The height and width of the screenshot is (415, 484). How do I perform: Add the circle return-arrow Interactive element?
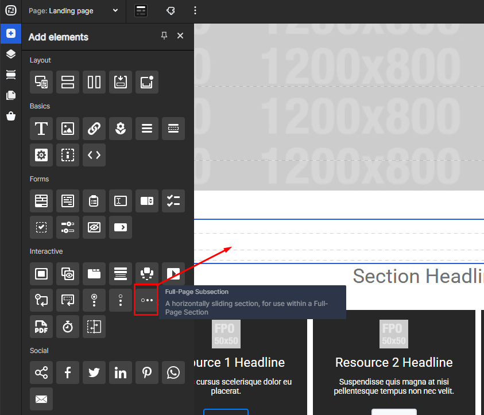(41, 300)
